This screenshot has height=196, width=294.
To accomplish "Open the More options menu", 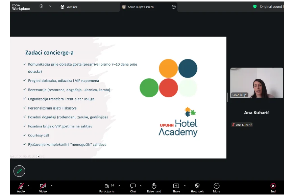I will [217, 188].
